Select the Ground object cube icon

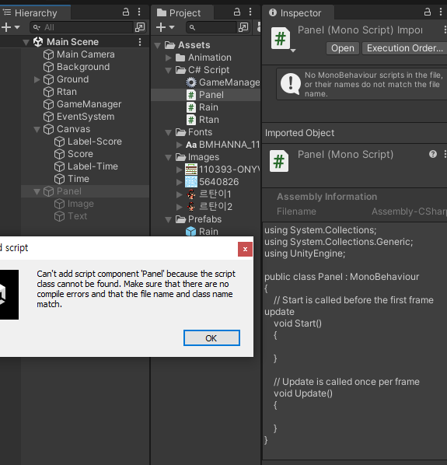coord(48,79)
